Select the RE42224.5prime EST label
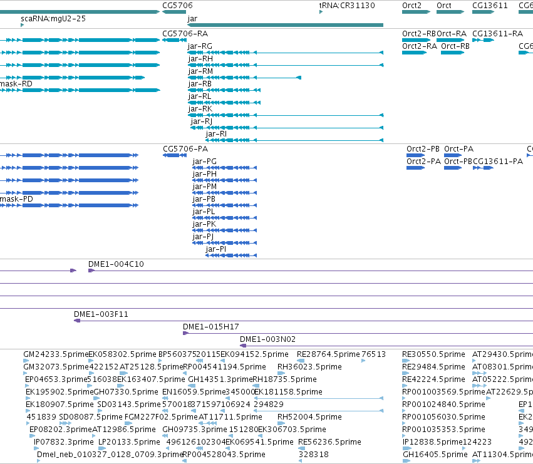This screenshot has width=533, height=464. click(434, 379)
